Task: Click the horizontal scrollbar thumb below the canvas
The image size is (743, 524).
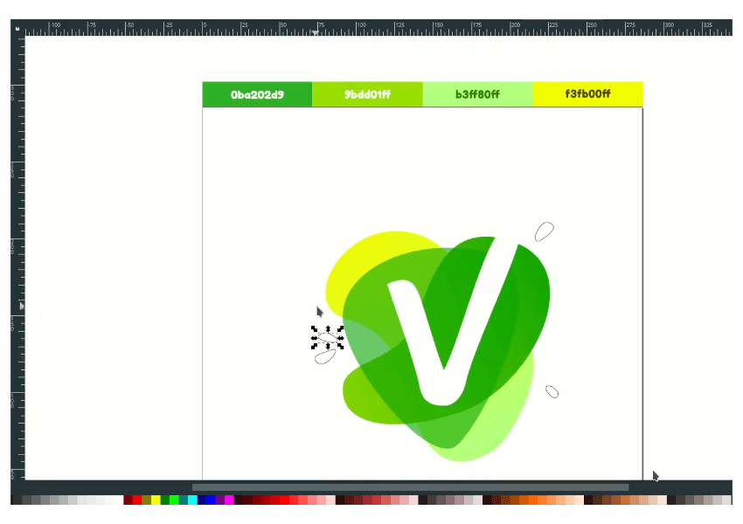Action: (410, 487)
